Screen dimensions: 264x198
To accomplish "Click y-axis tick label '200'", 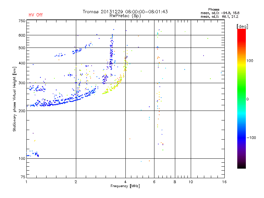I will [22, 111].
